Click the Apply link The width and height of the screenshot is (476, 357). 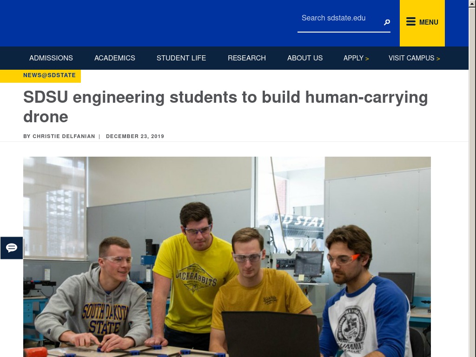(x=353, y=58)
